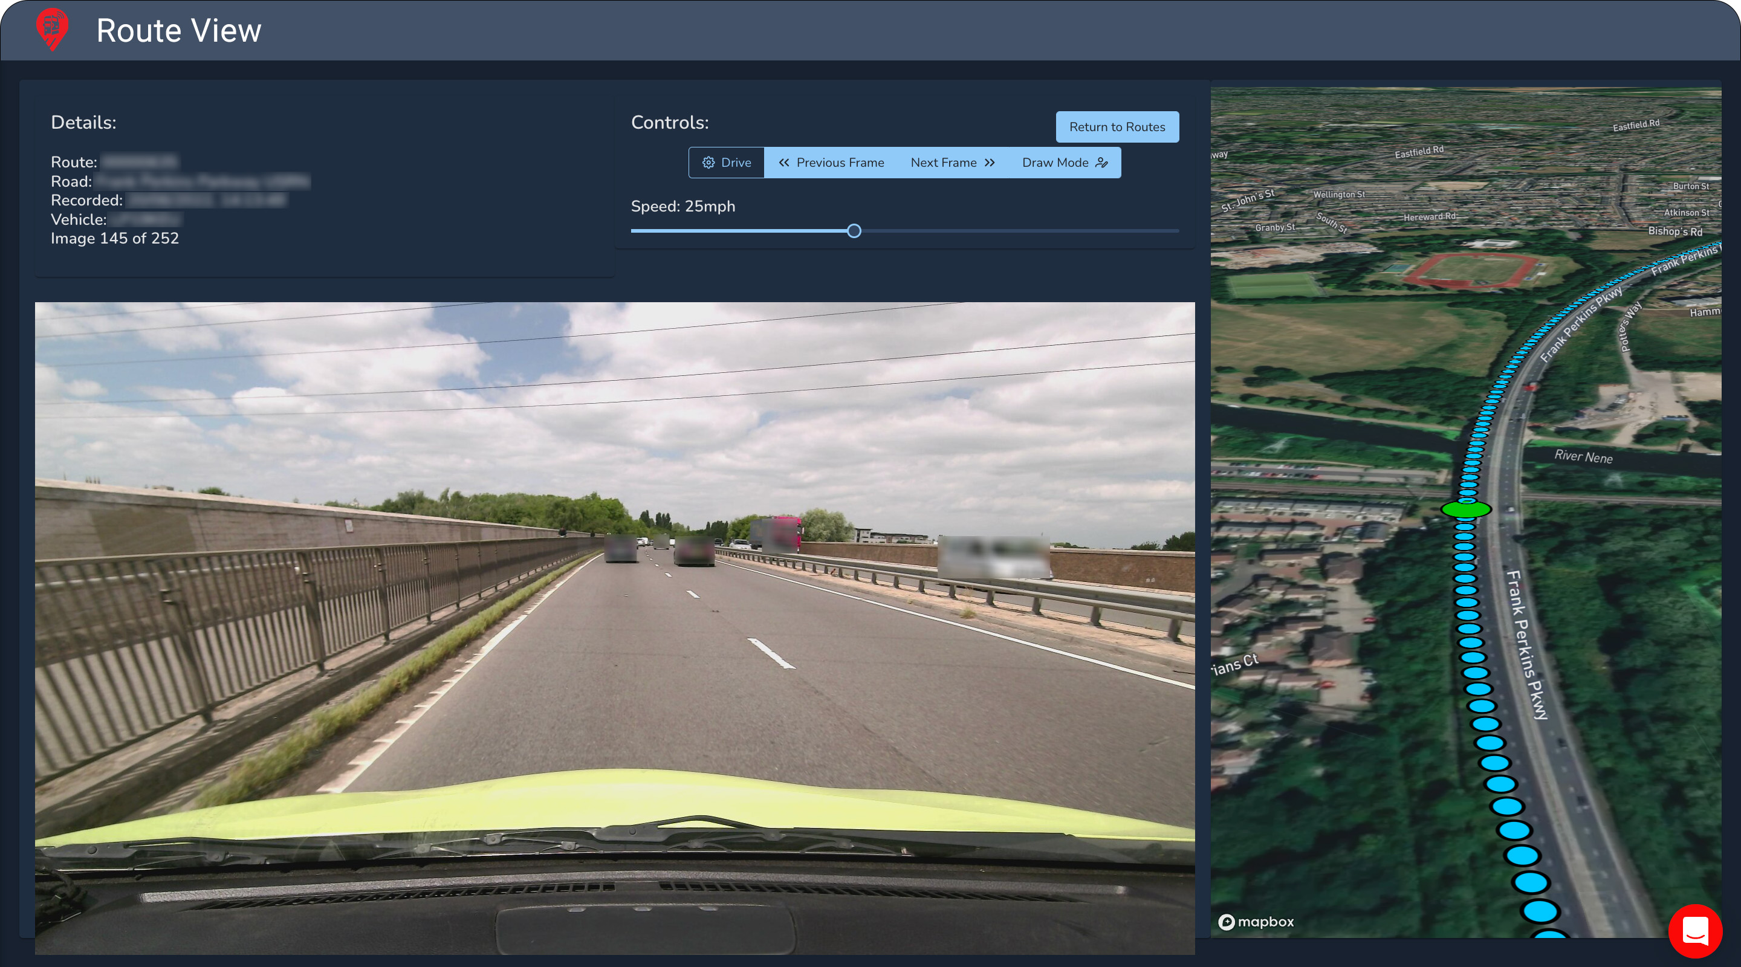Viewport: 1741px width, 967px height.
Task: Adjust the 25mph speed slider
Action: [x=854, y=230]
